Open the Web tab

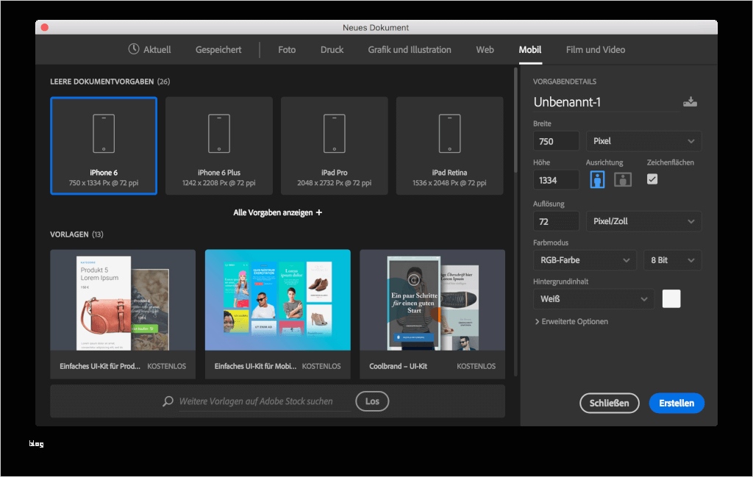coord(485,49)
